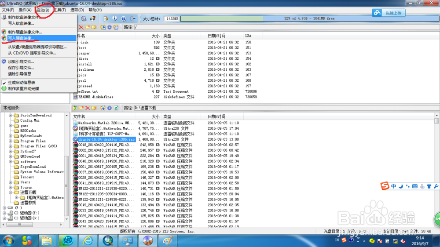Viewport: 440px width, 247px height.
Task: Expand the game folder tree node
Action: [x=11, y=126]
